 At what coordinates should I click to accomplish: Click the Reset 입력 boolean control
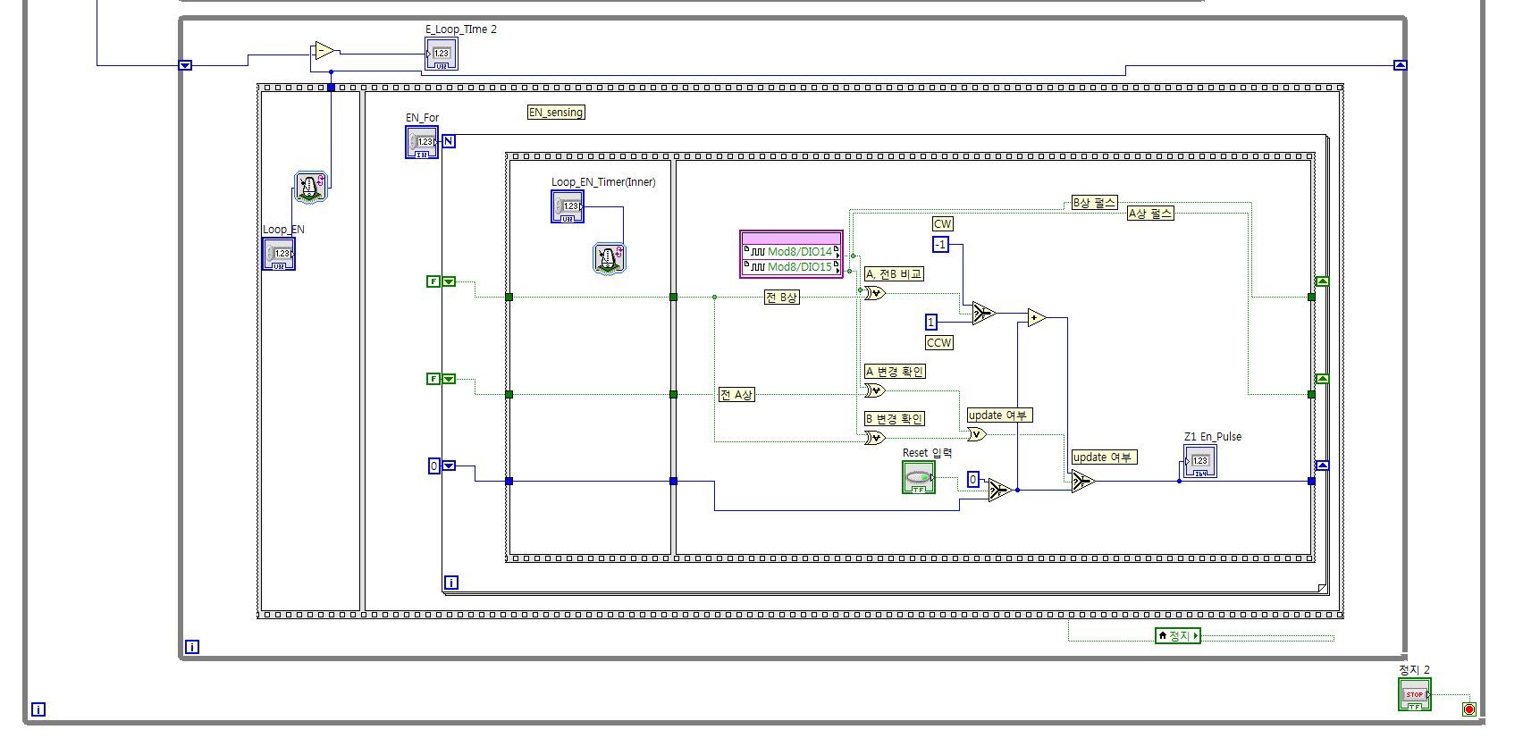[x=918, y=477]
